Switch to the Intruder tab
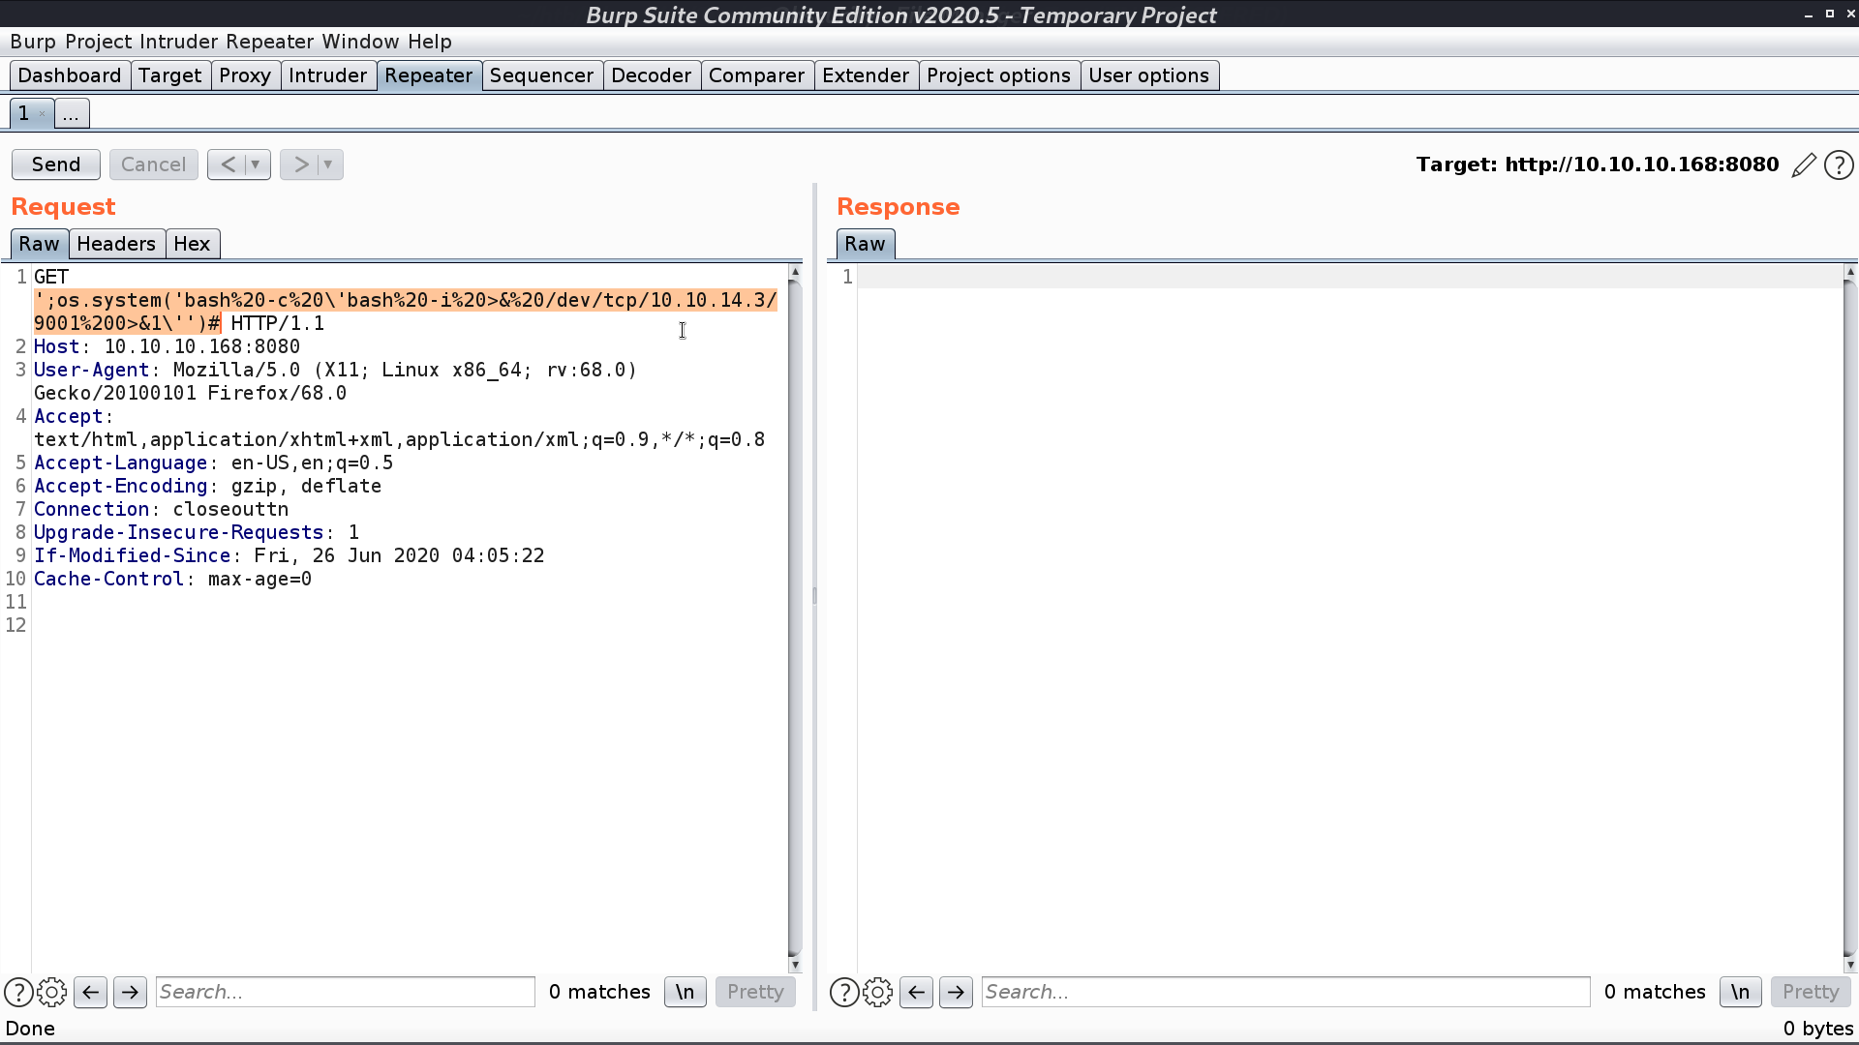 pos(328,75)
